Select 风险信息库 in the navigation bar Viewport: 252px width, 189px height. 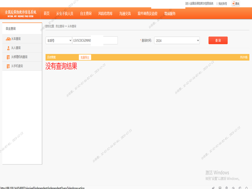105,14
